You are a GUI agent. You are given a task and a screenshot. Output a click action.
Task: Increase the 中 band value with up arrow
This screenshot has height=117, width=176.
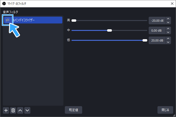168,29
